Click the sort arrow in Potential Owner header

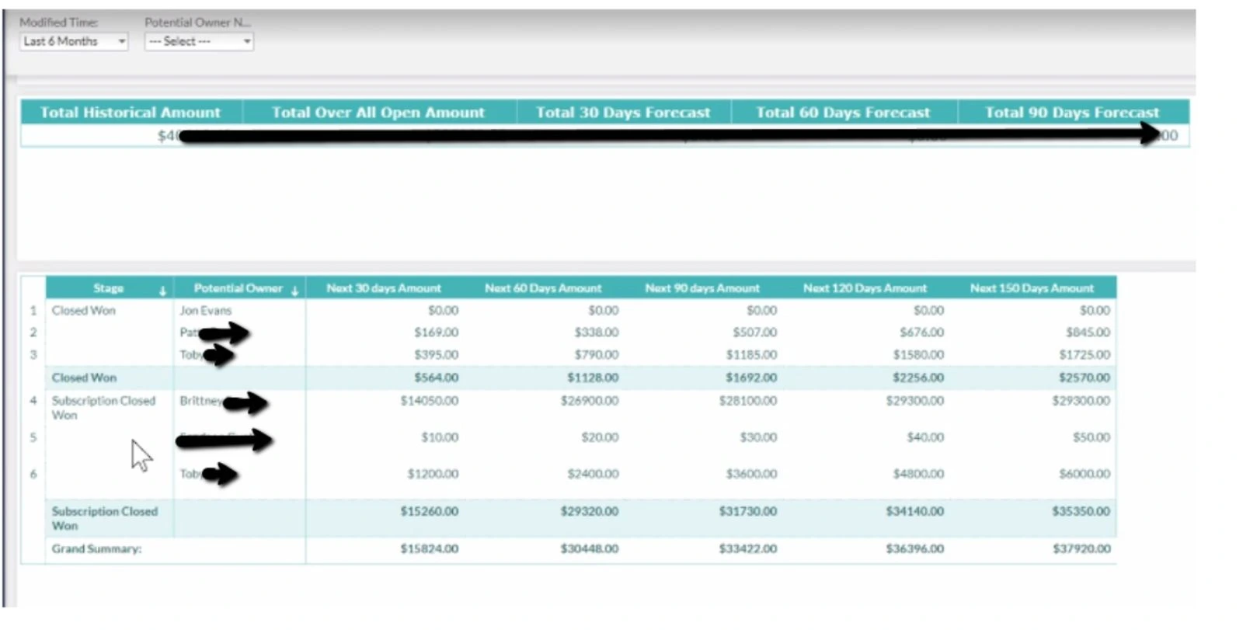(x=295, y=291)
